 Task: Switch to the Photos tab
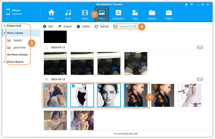[102, 14]
